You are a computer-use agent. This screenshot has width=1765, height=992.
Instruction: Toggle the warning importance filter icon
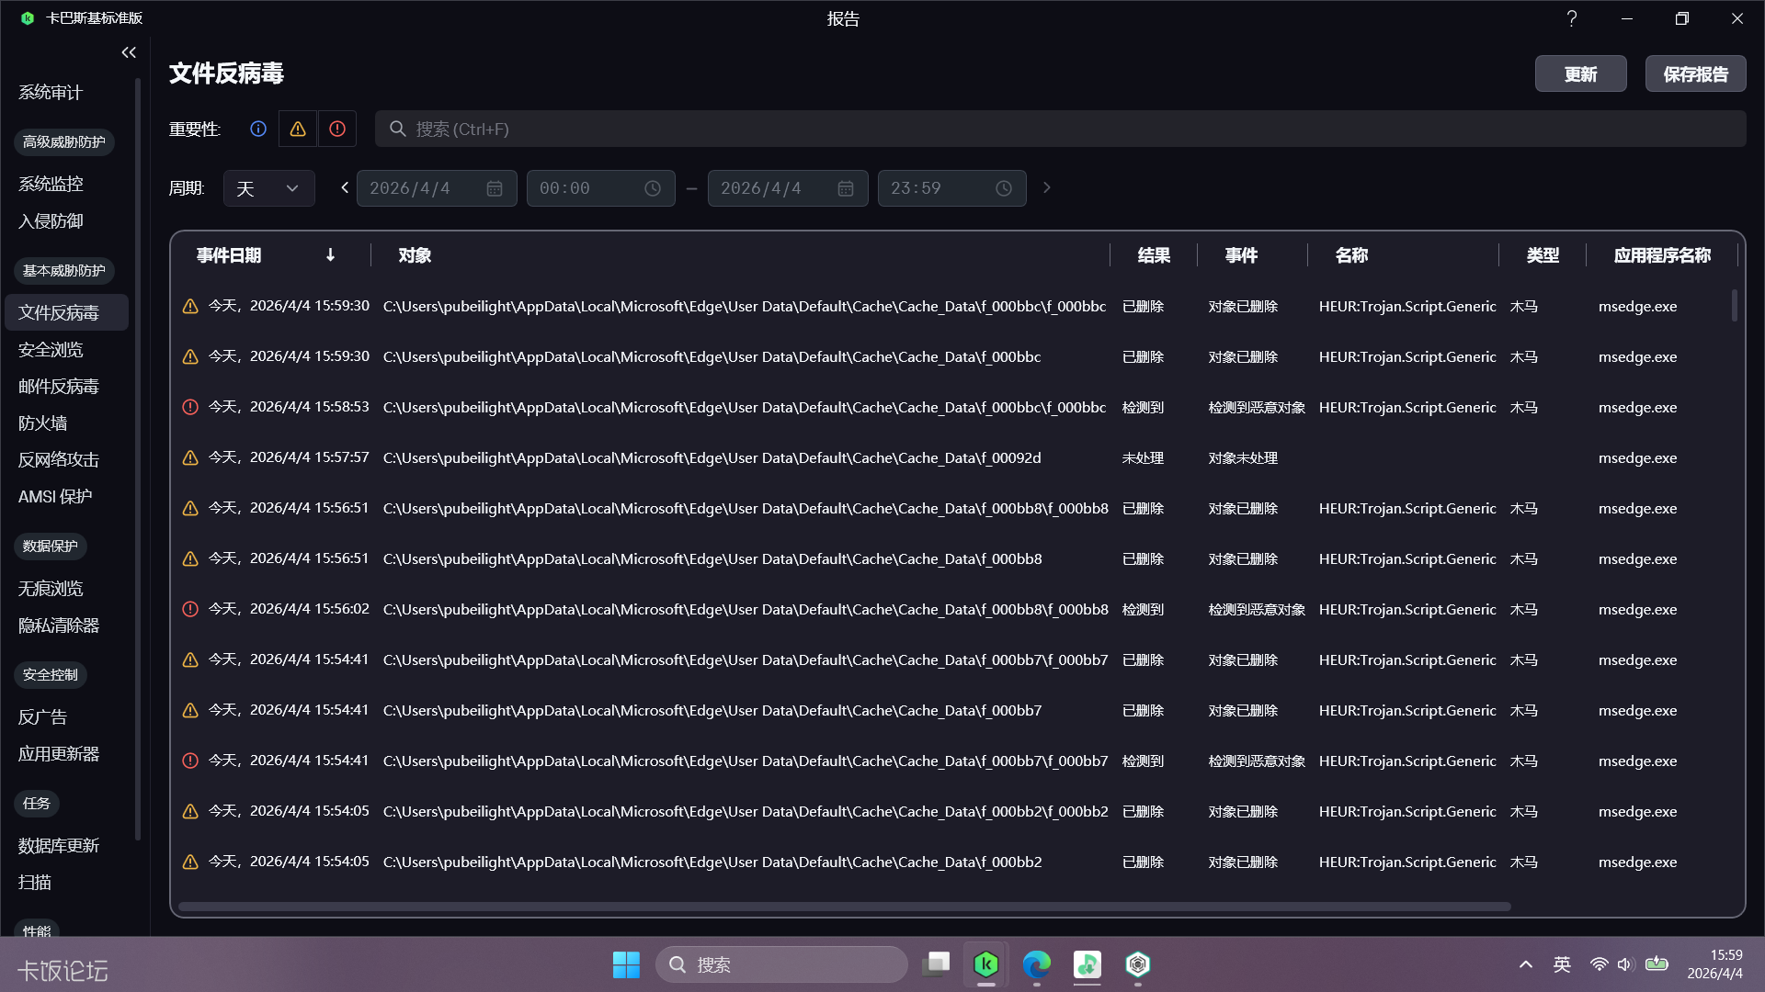click(x=298, y=130)
